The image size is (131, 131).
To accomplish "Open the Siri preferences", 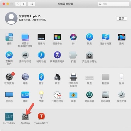I will point(74,37).
